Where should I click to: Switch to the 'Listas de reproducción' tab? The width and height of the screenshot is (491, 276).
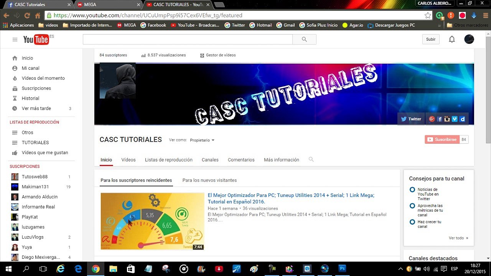tap(169, 160)
